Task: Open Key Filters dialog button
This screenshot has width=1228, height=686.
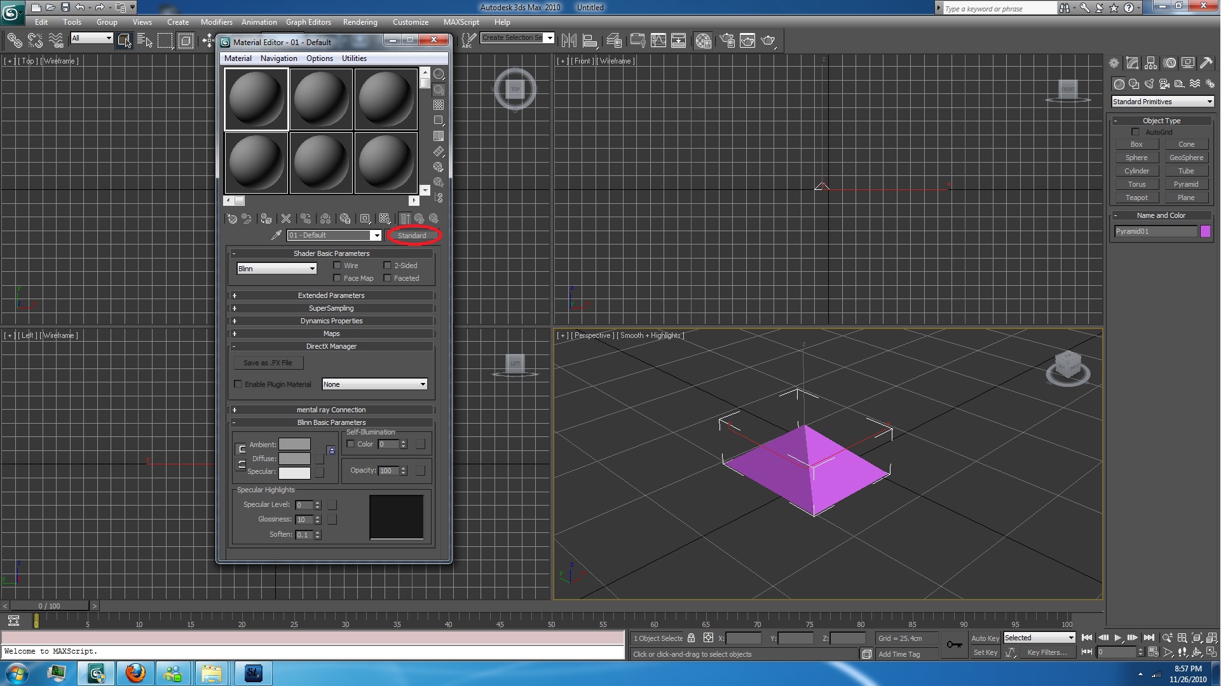Action: (1047, 652)
